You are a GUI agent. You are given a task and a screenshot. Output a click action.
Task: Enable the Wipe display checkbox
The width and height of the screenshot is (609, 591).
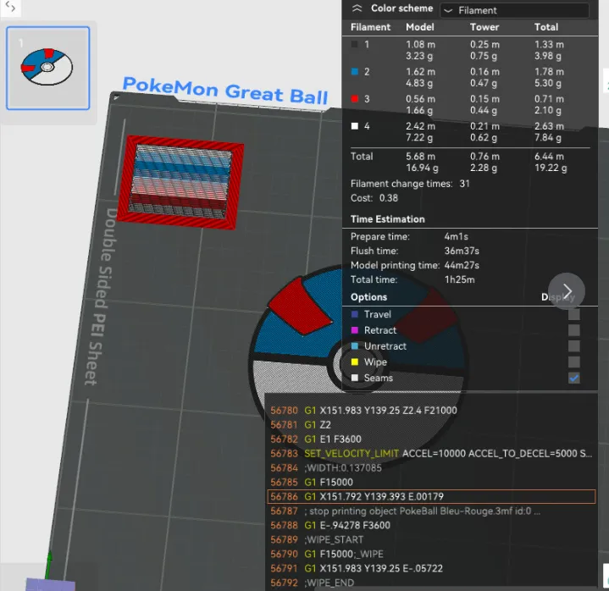point(573,362)
